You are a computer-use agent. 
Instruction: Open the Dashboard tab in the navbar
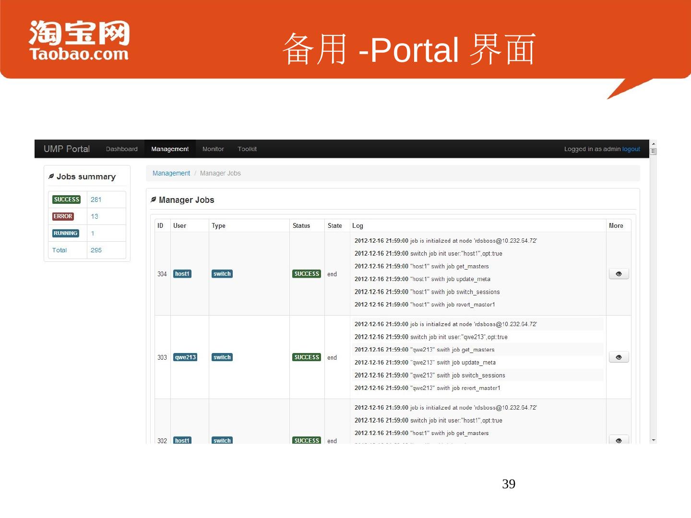click(121, 149)
